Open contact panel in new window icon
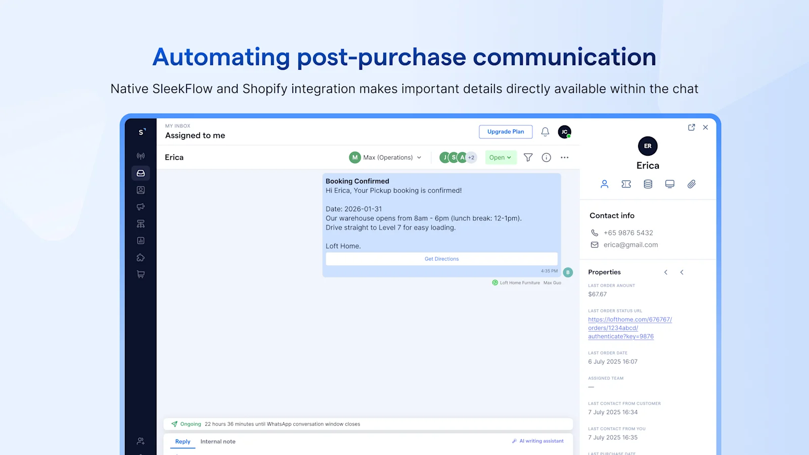 691,127
